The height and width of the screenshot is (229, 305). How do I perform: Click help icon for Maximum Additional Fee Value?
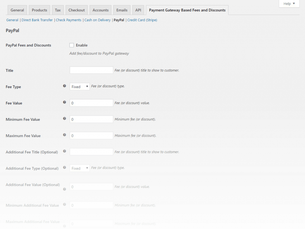click(x=64, y=226)
